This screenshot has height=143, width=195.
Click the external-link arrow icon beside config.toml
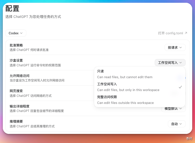(186, 33)
